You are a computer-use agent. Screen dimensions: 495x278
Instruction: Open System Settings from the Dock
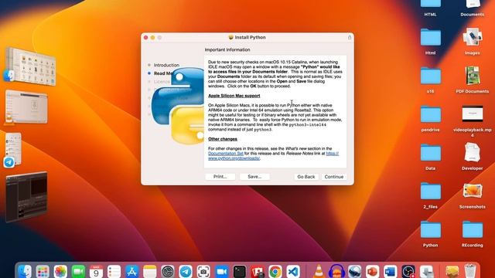[x=168, y=271]
